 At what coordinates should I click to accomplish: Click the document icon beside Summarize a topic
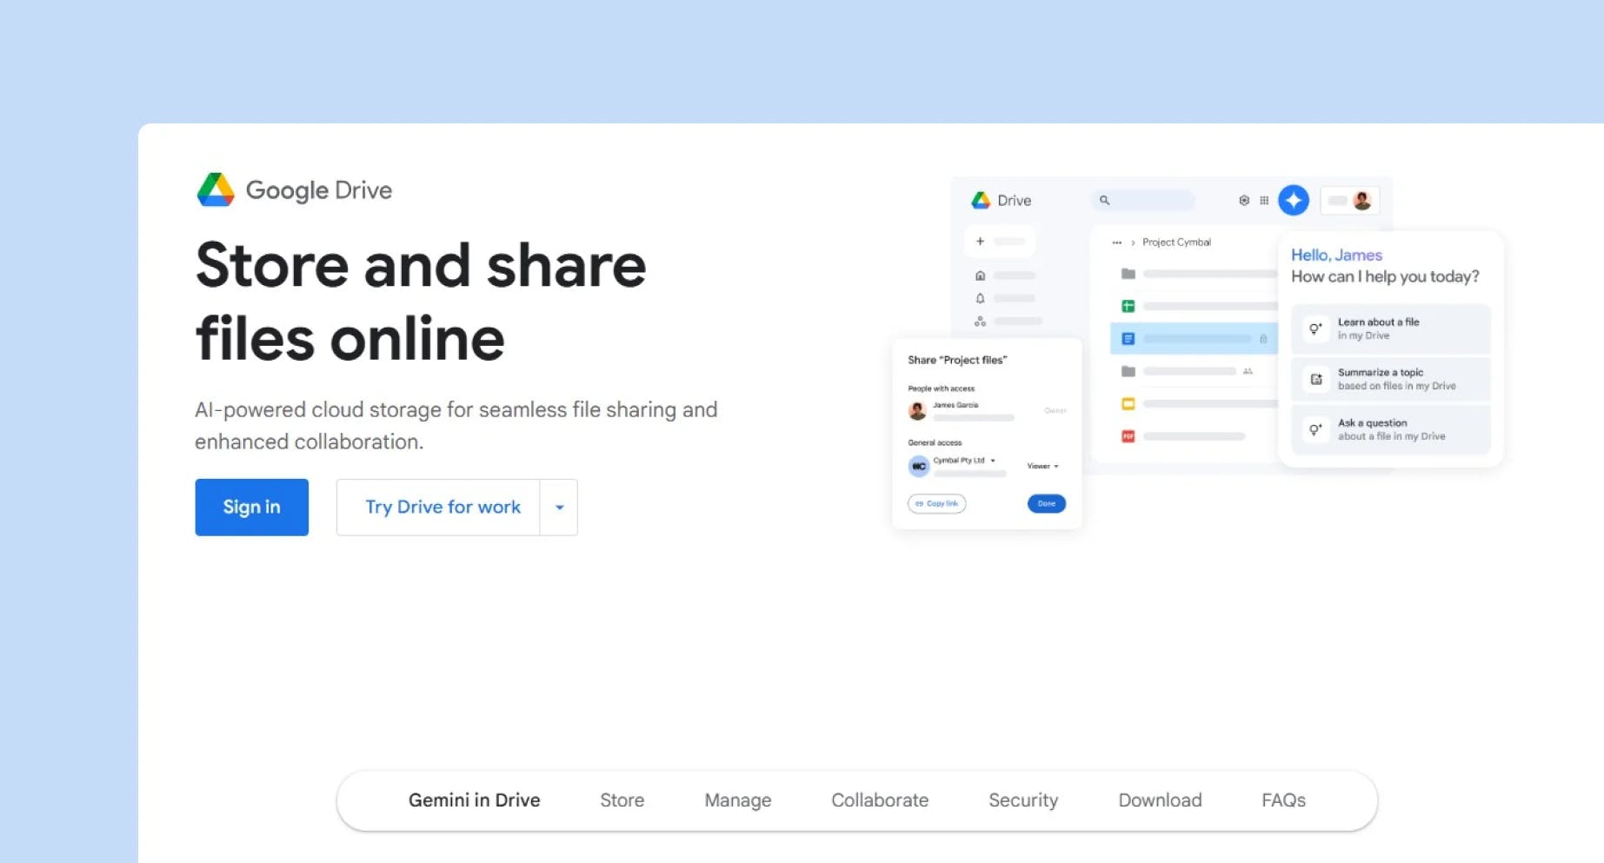tap(1316, 379)
